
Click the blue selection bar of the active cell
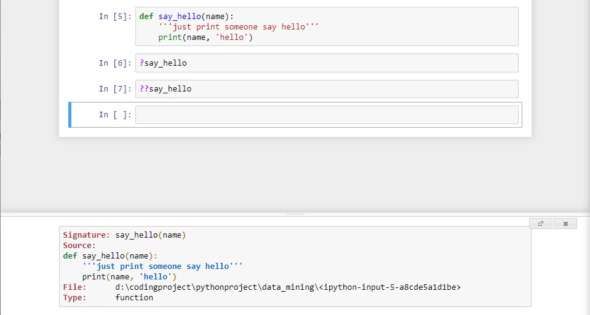[70, 115]
